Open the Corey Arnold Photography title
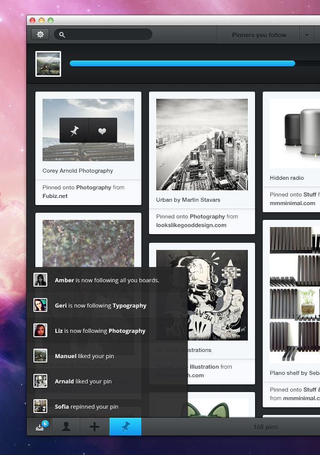 77,171
